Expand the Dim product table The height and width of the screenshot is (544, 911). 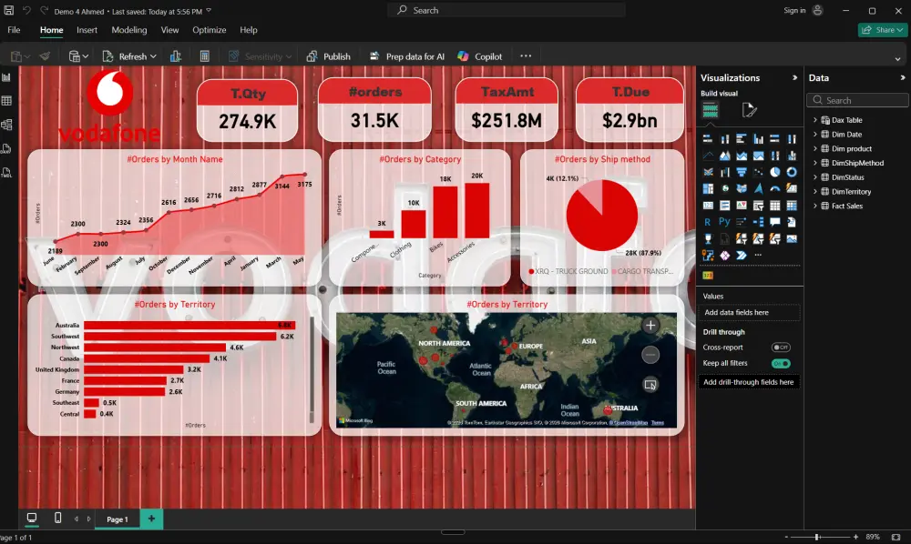coord(815,148)
